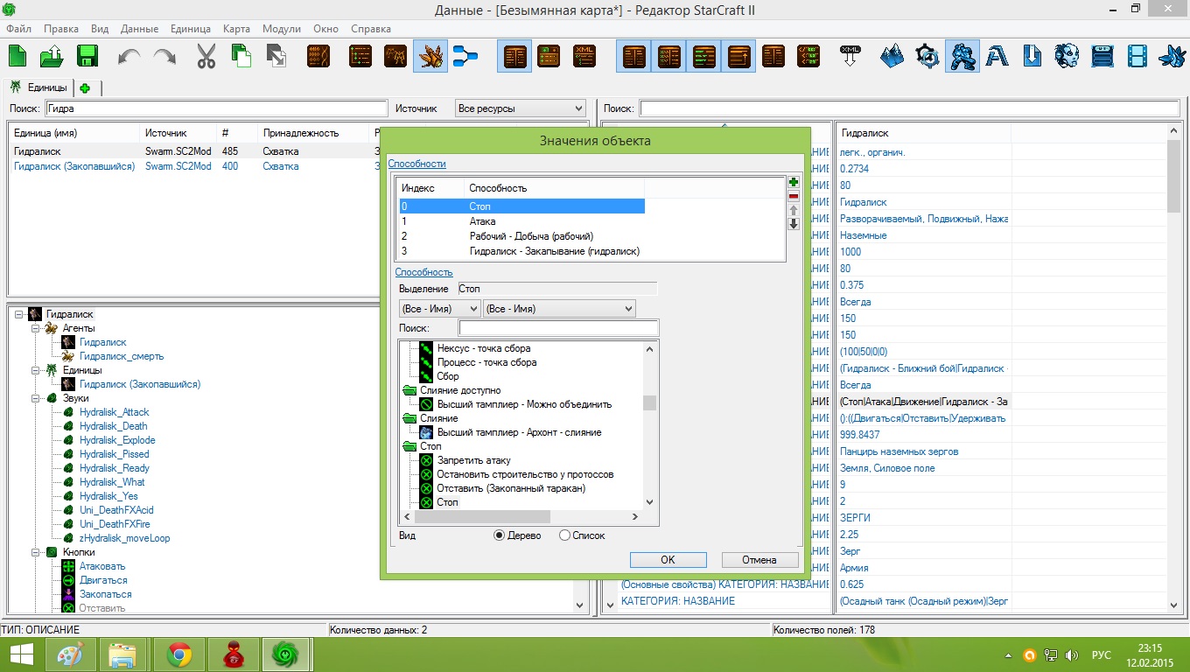Click the Стоп folder in ability tree

coord(422,446)
